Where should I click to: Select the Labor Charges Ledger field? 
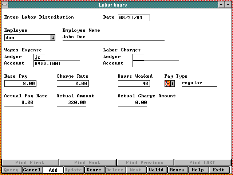click(x=138, y=57)
